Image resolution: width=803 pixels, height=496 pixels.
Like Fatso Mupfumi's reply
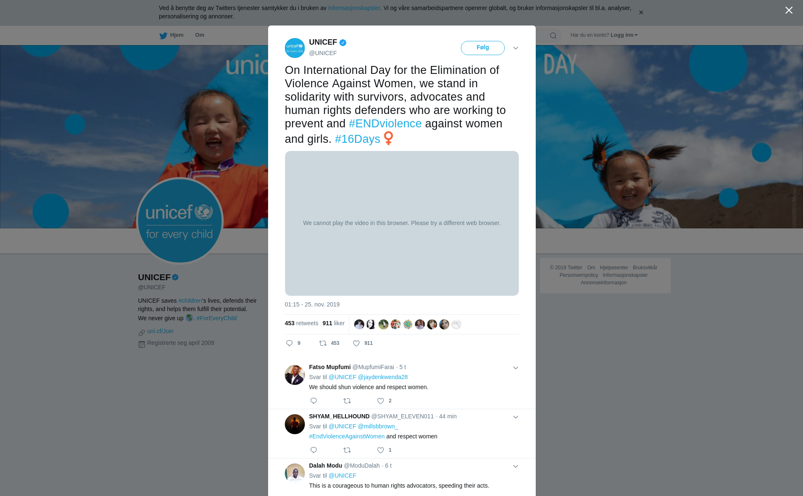(381, 401)
